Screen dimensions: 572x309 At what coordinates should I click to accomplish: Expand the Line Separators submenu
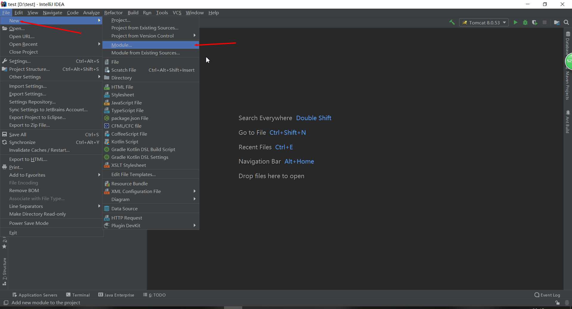[52, 206]
